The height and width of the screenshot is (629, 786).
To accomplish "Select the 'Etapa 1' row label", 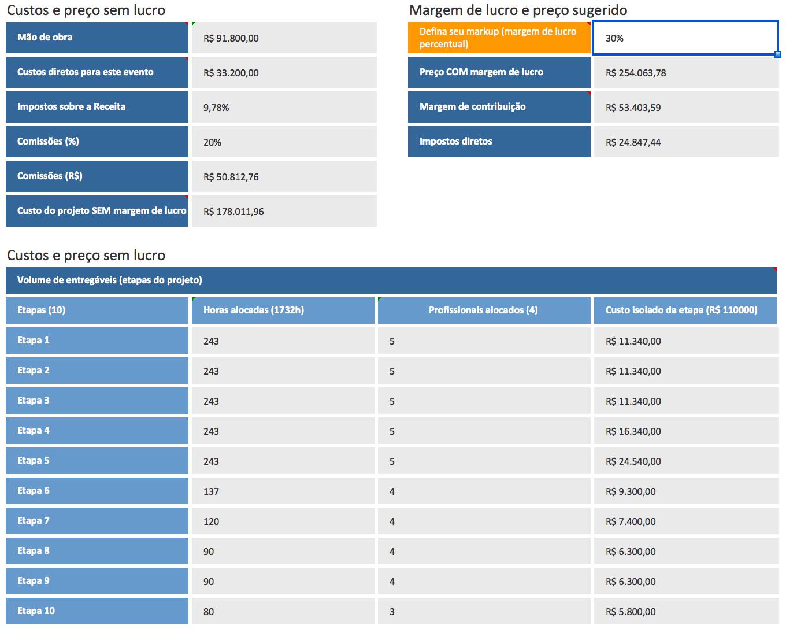I will 97,341.
